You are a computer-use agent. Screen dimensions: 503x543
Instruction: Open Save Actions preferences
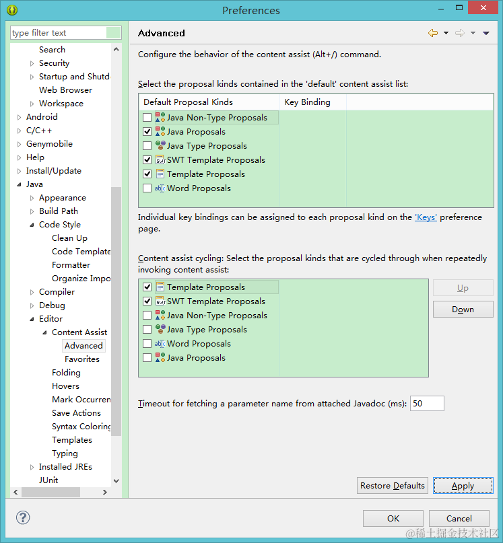pos(76,412)
